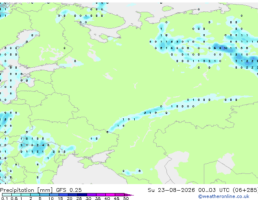Click the '20' legend scale label
Viewport: 258px width, 200px height.
tap(70, 198)
